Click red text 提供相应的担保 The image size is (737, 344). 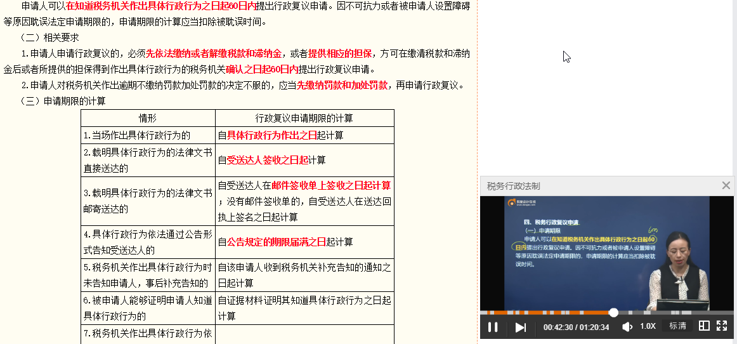click(341, 53)
